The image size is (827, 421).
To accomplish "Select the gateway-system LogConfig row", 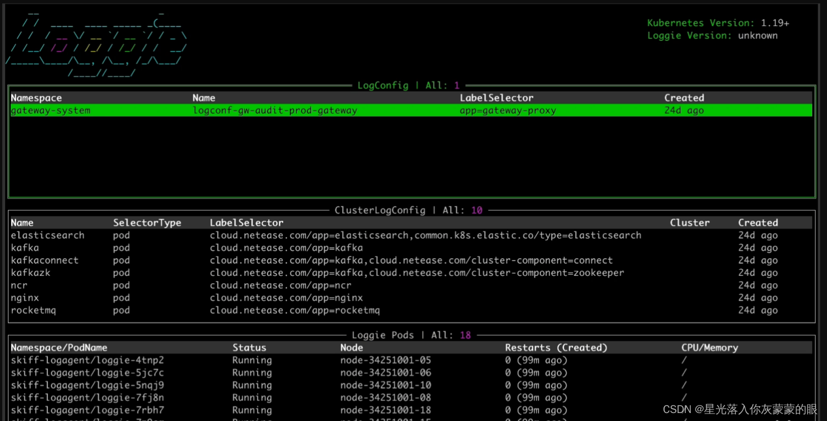I will pos(411,110).
